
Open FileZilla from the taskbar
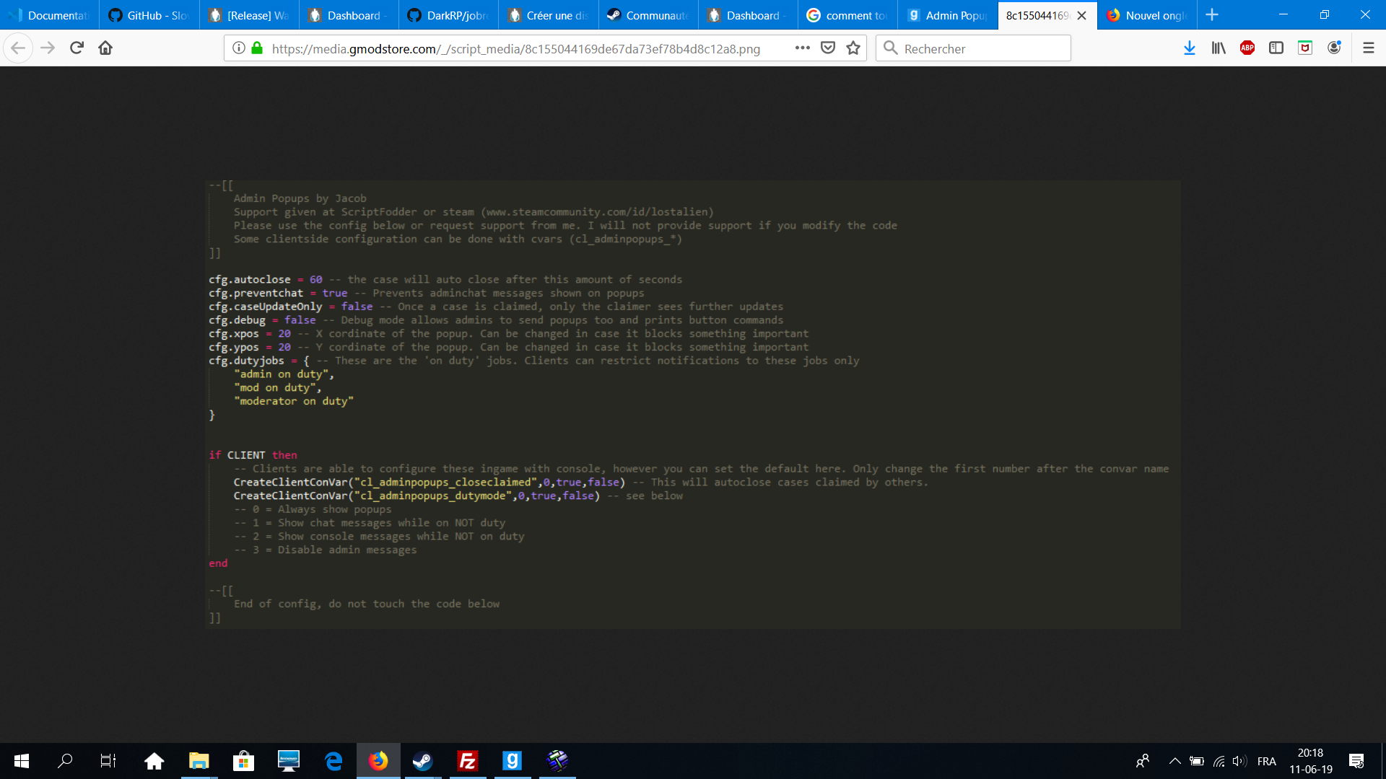click(468, 761)
